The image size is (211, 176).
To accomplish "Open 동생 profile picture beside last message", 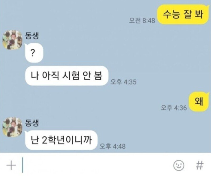I will tap(12, 127).
